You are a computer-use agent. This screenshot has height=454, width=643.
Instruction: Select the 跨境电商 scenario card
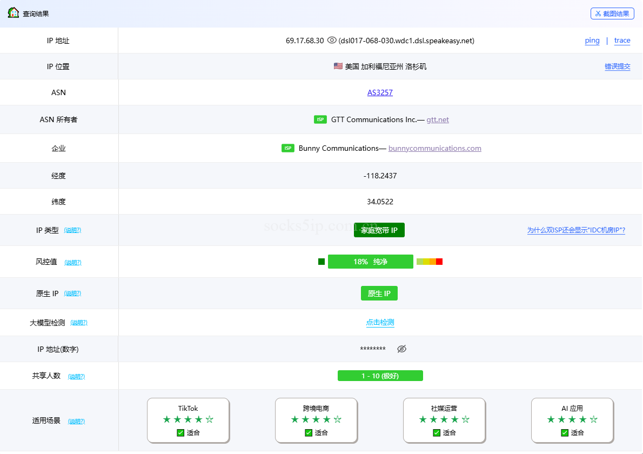click(316, 420)
